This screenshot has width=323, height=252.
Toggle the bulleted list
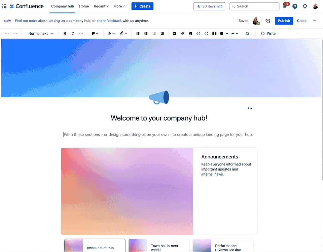tap(138, 34)
